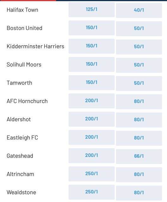This screenshot has height=202, width=167.
Task: Choose Eastleigh FC at 200/1
Action: (91, 138)
